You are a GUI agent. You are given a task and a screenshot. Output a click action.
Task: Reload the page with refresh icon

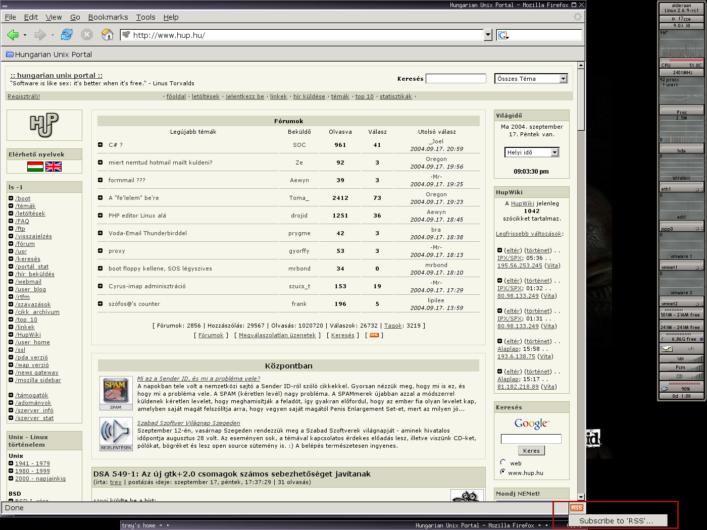tap(67, 34)
